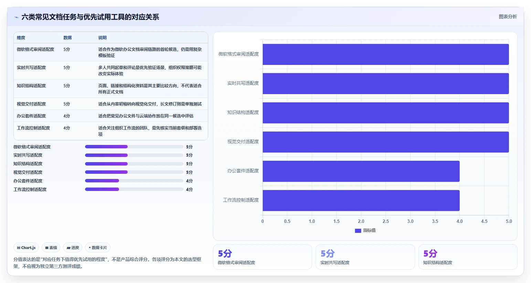Click the 实时共写适配度 progress bar
This screenshot has height=283, width=531.
click(x=134, y=155)
